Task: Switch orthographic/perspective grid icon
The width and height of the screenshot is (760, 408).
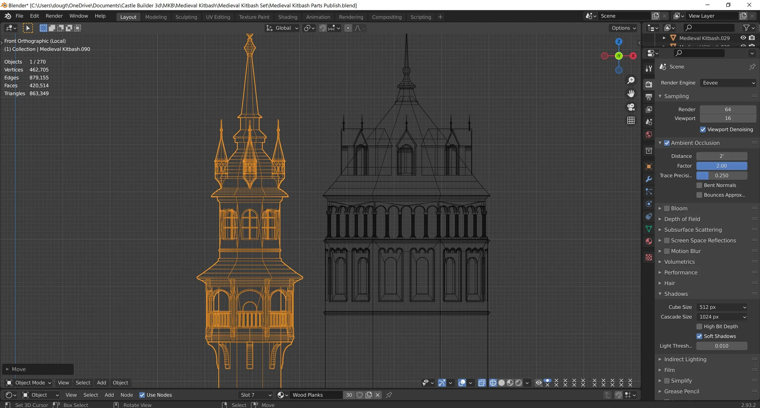Action: tap(631, 120)
